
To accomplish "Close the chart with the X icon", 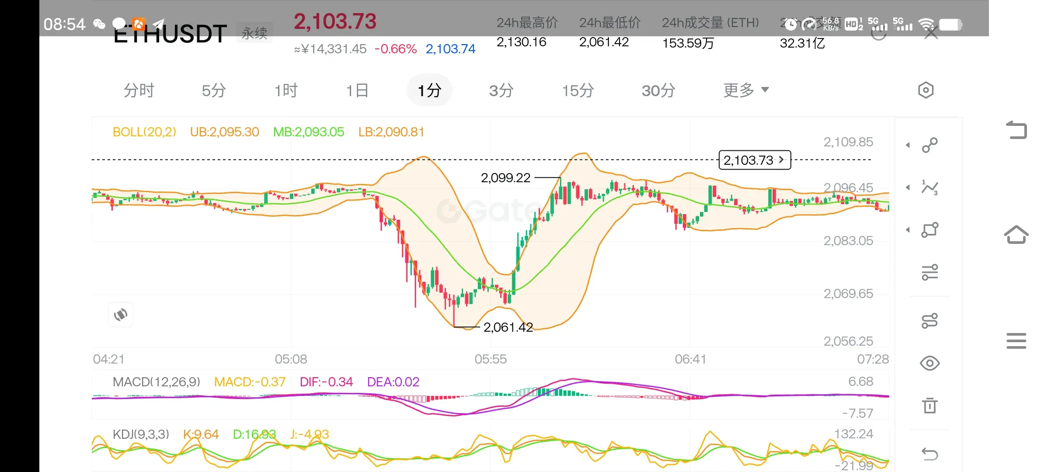I will point(931,33).
